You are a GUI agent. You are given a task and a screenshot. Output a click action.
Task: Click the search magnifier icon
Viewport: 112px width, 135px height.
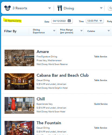[110, 8]
